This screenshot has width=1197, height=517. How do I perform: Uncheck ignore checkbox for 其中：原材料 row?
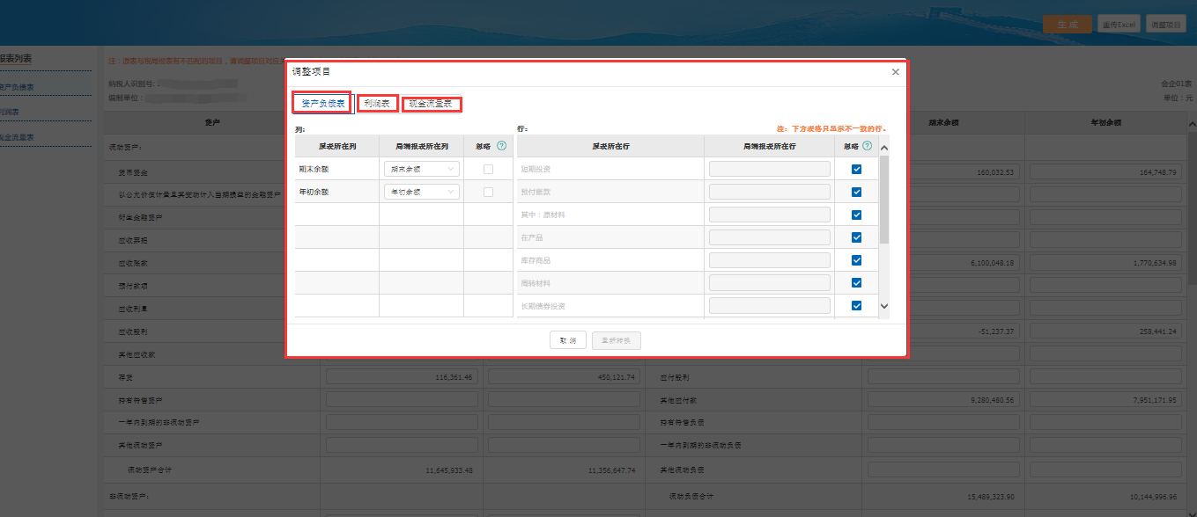click(856, 215)
